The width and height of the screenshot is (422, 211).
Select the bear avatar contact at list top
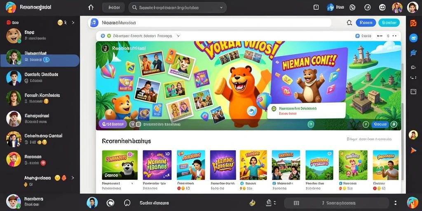tap(14, 35)
